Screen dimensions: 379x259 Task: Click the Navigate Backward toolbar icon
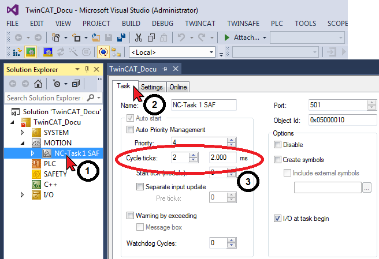18,37
